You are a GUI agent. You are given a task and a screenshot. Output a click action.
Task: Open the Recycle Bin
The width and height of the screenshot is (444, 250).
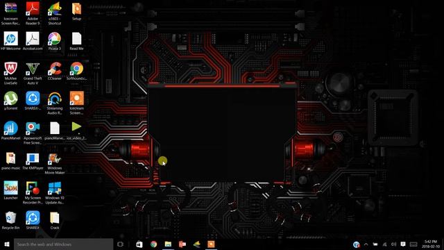(10, 220)
